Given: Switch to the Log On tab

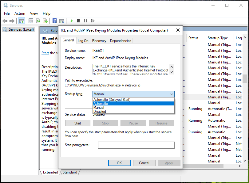Looking at the screenshot, I should click(x=83, y=40).
